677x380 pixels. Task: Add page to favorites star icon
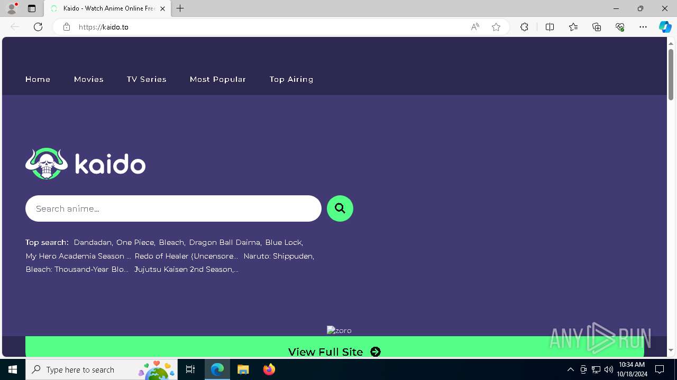pyautogui.click(x=496, y=27)
